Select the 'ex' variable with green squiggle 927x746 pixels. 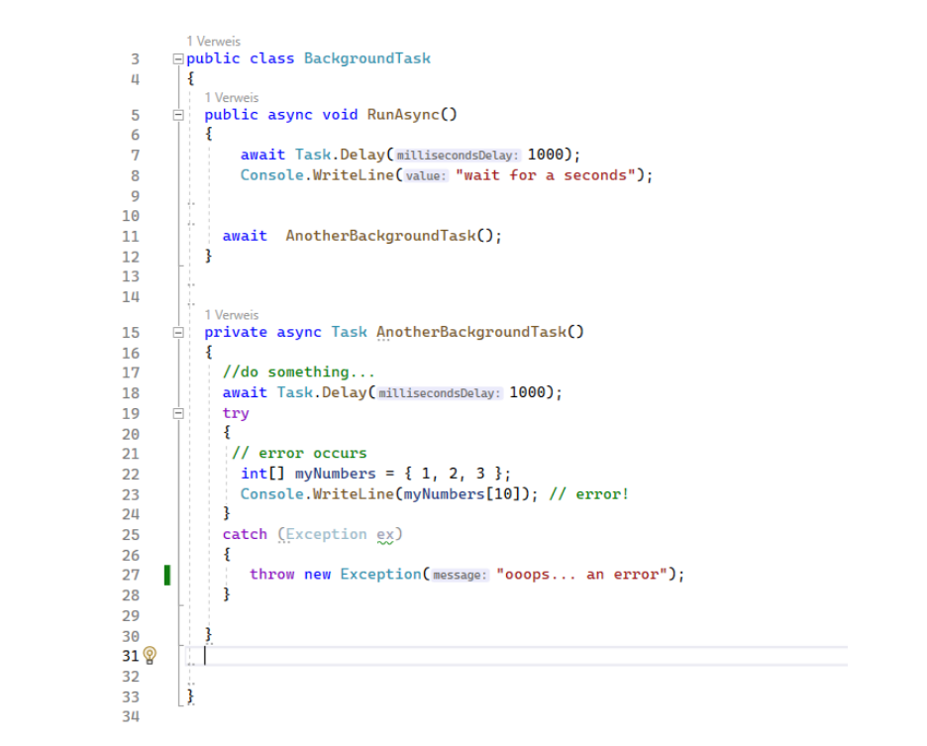coord(385,534)
